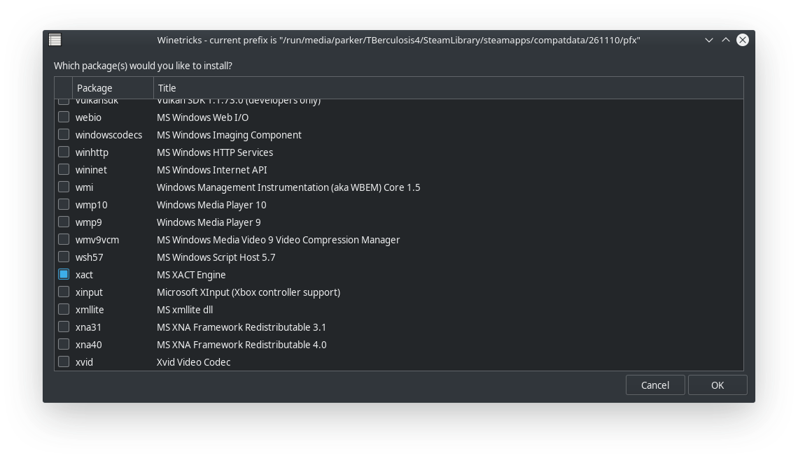
Task: Check the webio package checkbox
Action: [x=64, y=117]
